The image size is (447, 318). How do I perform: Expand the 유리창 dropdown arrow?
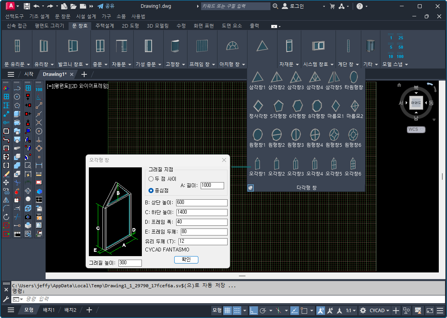click(x=52, y=64)
